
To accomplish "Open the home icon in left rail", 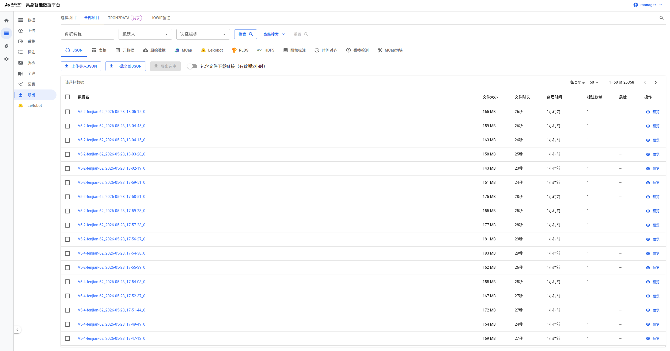I will coord(6,21).
